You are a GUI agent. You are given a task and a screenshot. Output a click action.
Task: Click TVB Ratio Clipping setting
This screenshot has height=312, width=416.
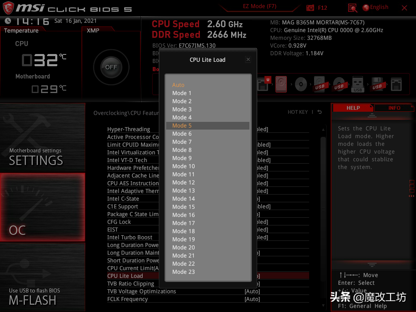pos(208,284)
